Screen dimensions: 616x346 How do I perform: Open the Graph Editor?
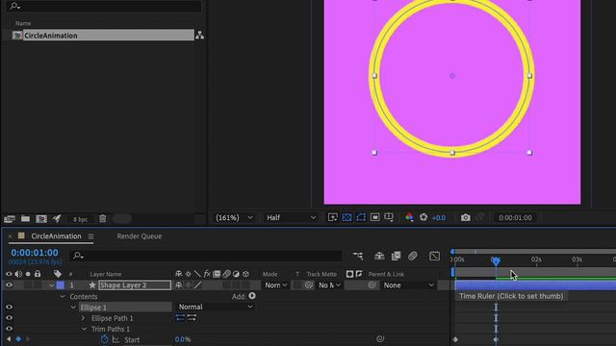[x=434, y=256]
